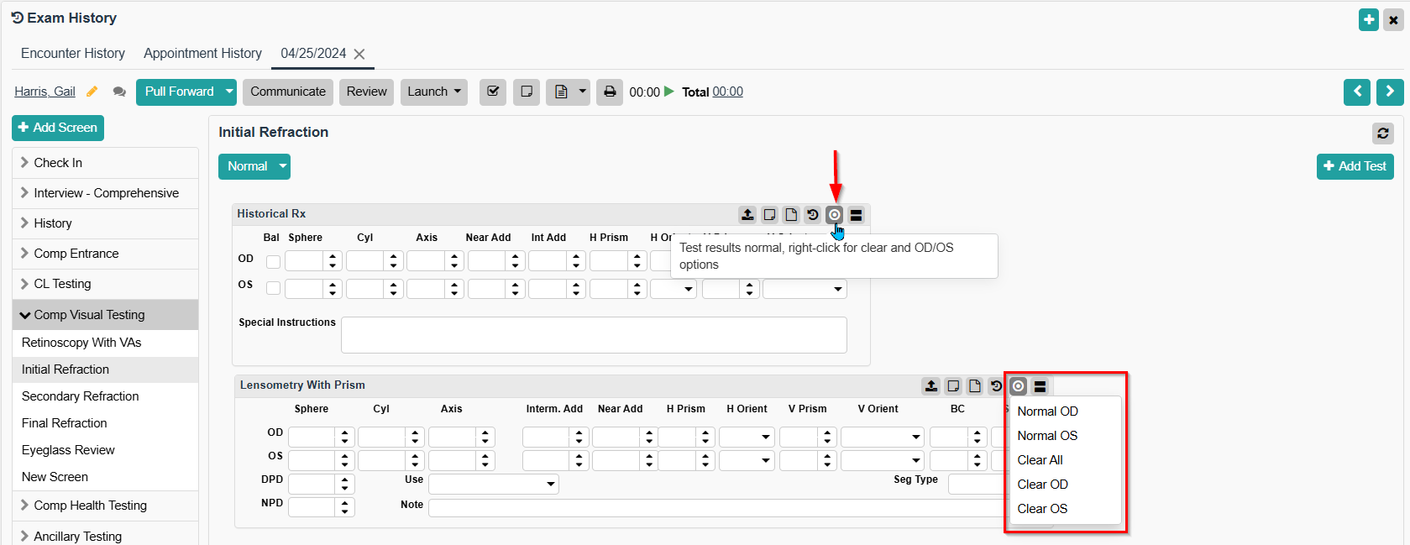Click the Add Screen button

tap(58, 128)
